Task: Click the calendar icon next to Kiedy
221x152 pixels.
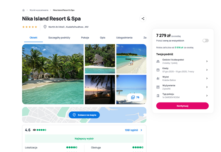Action: [x=158, y=70]
